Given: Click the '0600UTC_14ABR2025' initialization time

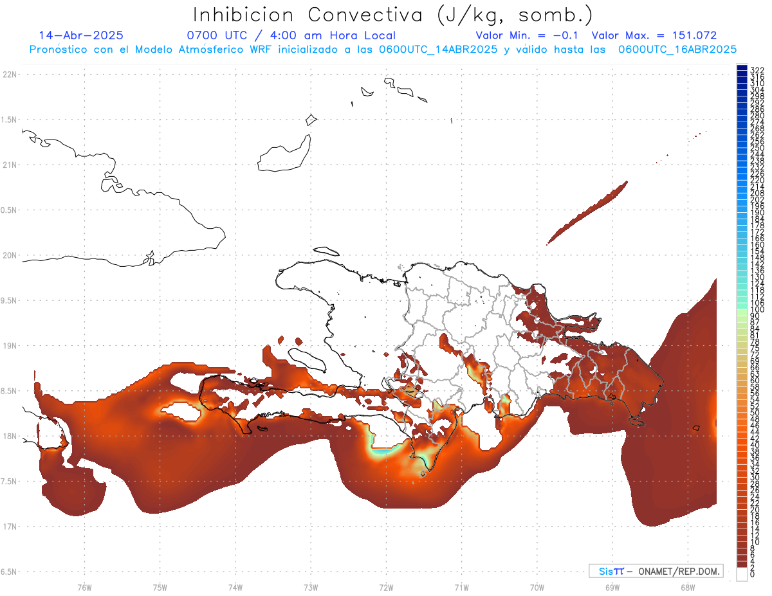Looking at the screenshot, I should (x=441, y=49).
